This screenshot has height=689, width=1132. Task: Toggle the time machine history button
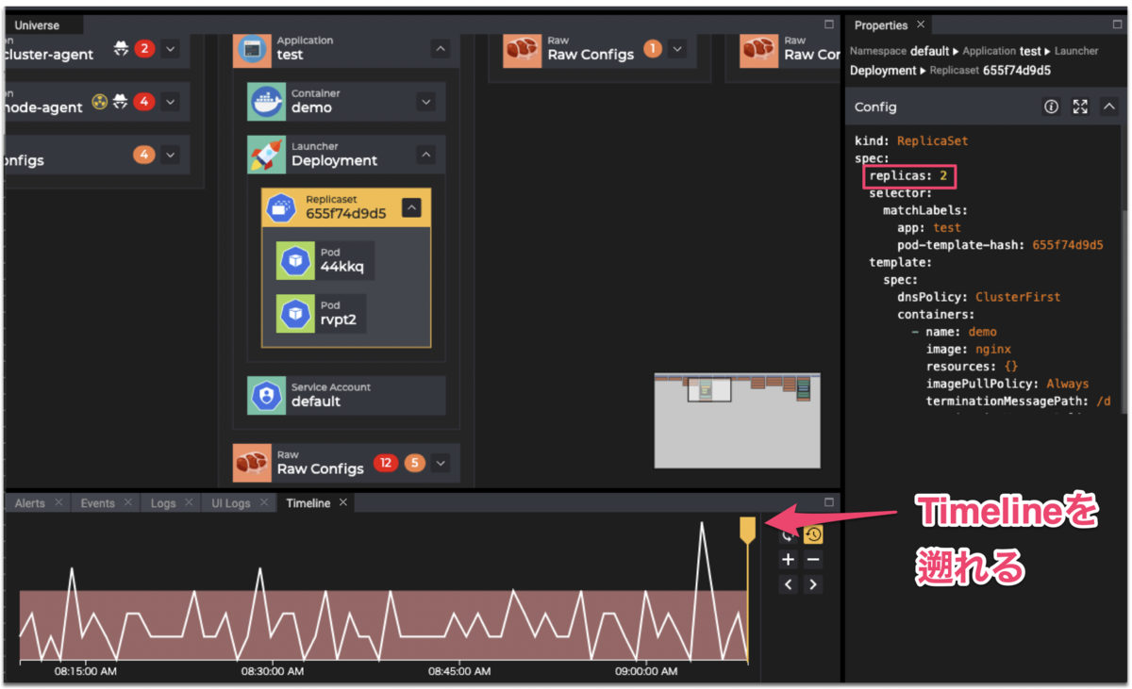pyautogui.click(x=813, y=534)
